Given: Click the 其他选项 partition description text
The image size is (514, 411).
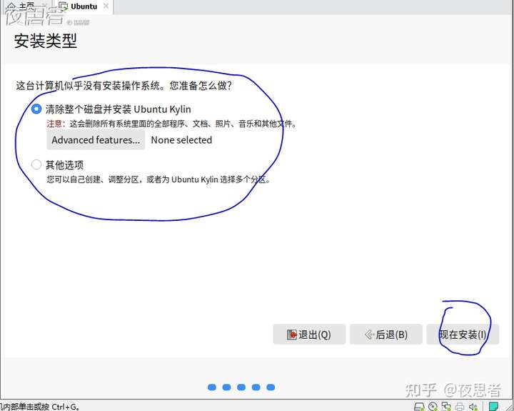Looking at the screenshot, I should pos(158,179).
